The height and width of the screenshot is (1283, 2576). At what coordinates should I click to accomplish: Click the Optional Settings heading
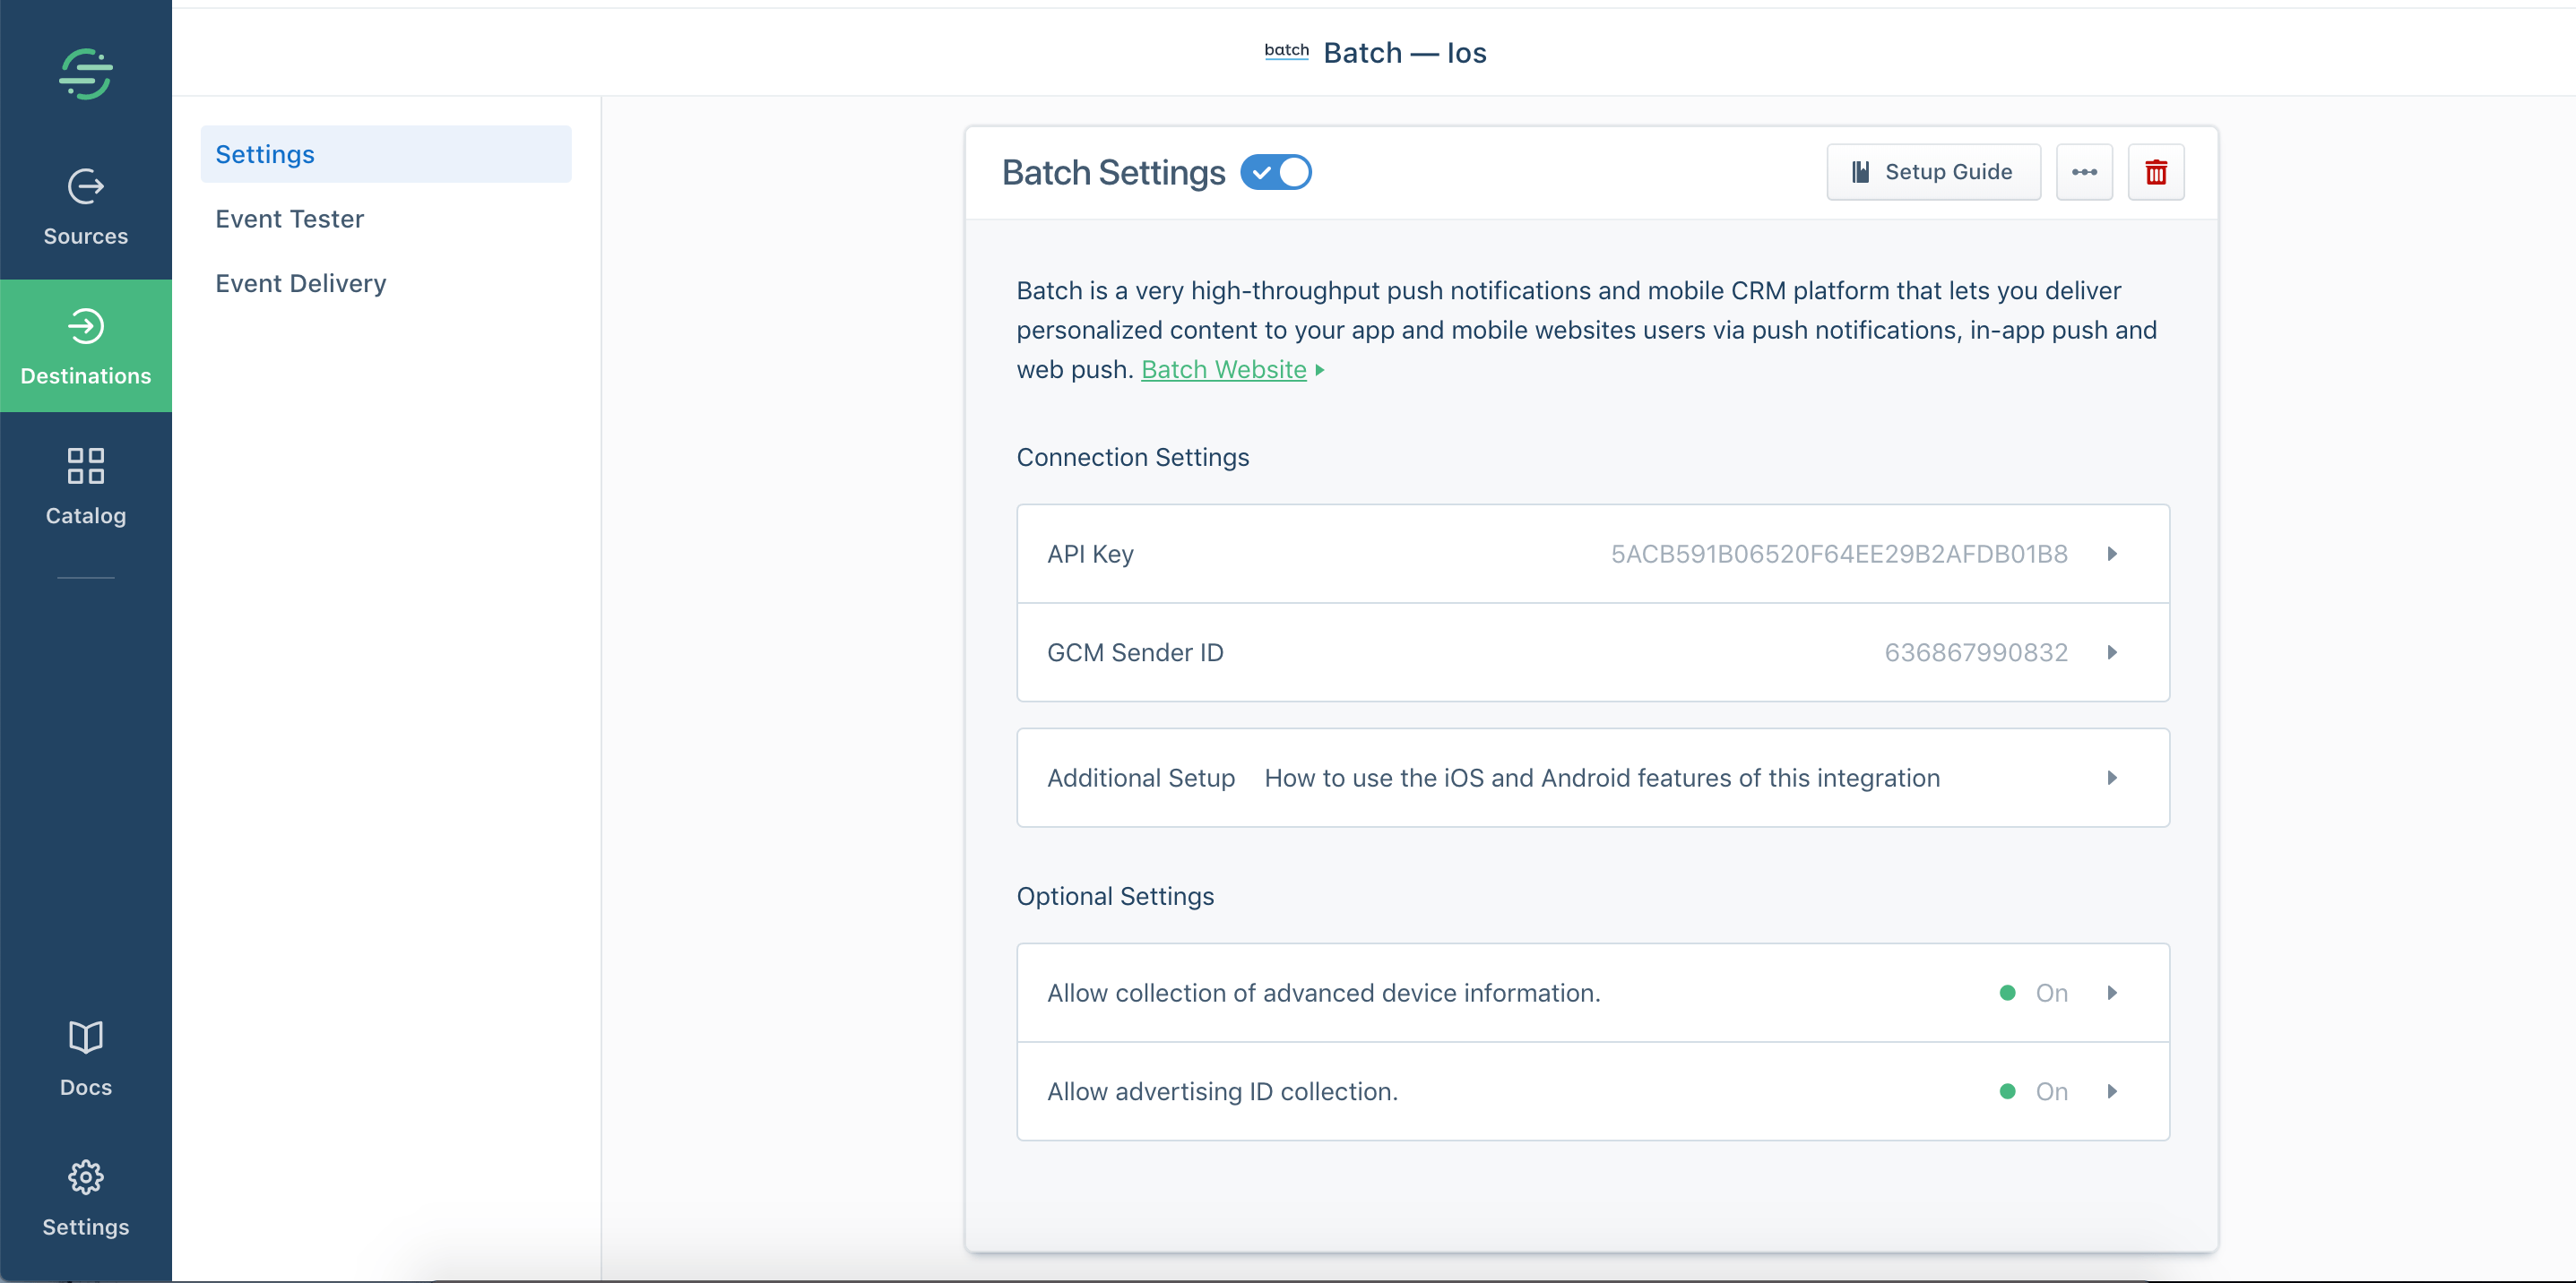point(1115,896)
